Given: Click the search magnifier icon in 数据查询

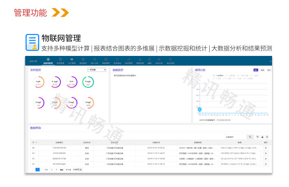Looking at the screenshot, I should [x=250, y=136].
